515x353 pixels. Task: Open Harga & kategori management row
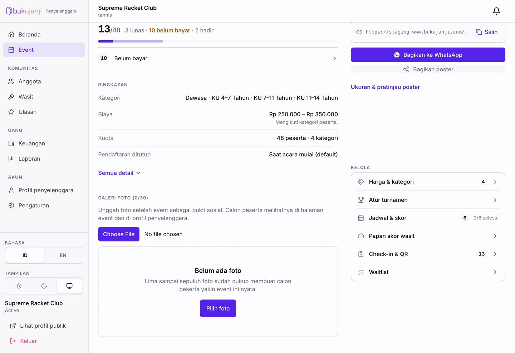pos(428,182)
